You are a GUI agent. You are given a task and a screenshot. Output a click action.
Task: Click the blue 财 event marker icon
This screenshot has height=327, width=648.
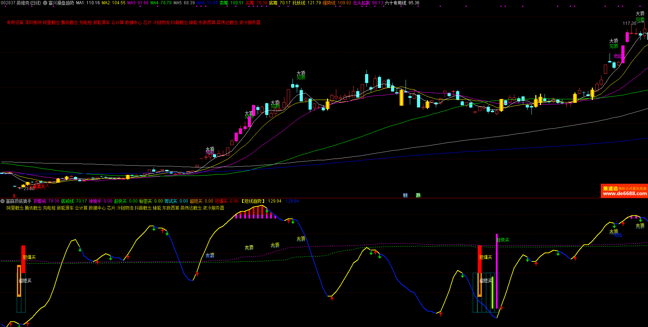pyautogui.click(x=405, y=195)
